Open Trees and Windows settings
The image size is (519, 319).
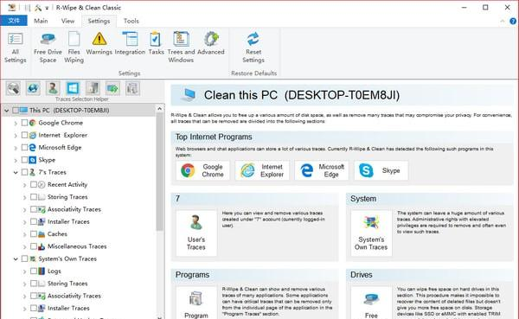pyautogui.click(x=181, y=48)
